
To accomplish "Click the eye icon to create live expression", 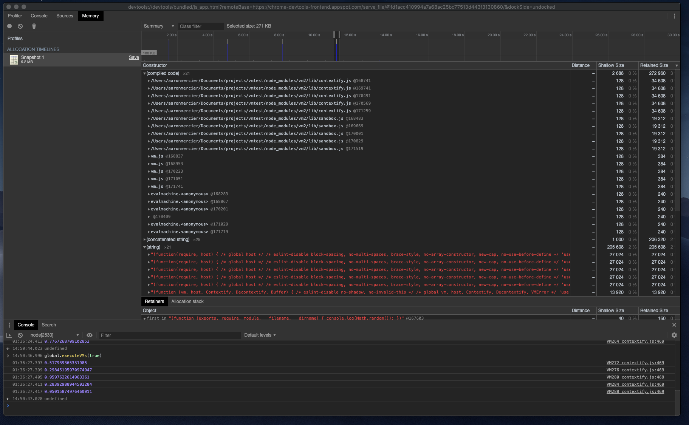I will coord(90,335).
